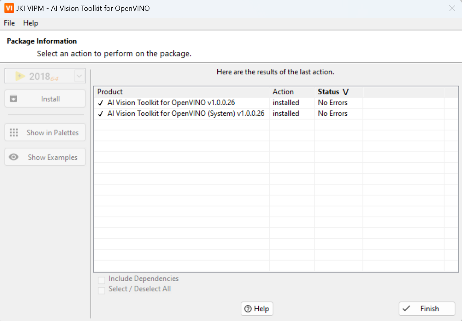Open the LabVIEW version dropdown arrow
The image size is (462, 321).
pyautogui.click(x=80, y=76)
